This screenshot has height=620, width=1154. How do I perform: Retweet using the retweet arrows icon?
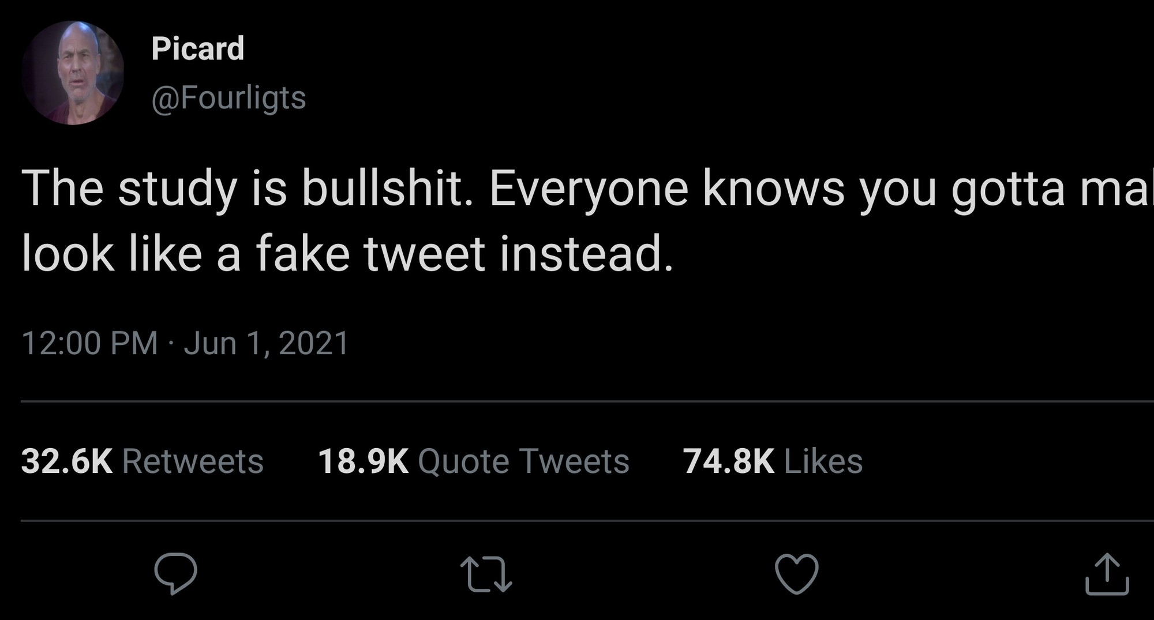point(486,574)
